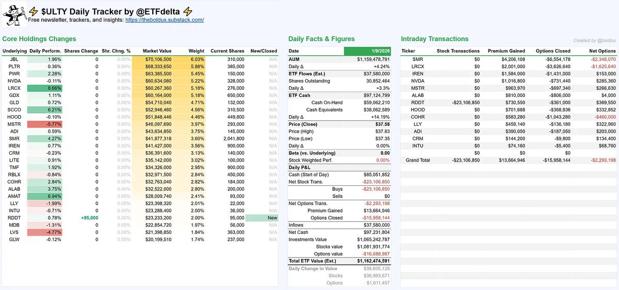Click the Stock Transactions column header
The height and width of the screenshot is (290, 619).
click(458, 51)
